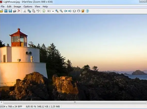Open the settings checkmark icon
The height and width of the screenshot is (109, 147).
tap(83, 11)
